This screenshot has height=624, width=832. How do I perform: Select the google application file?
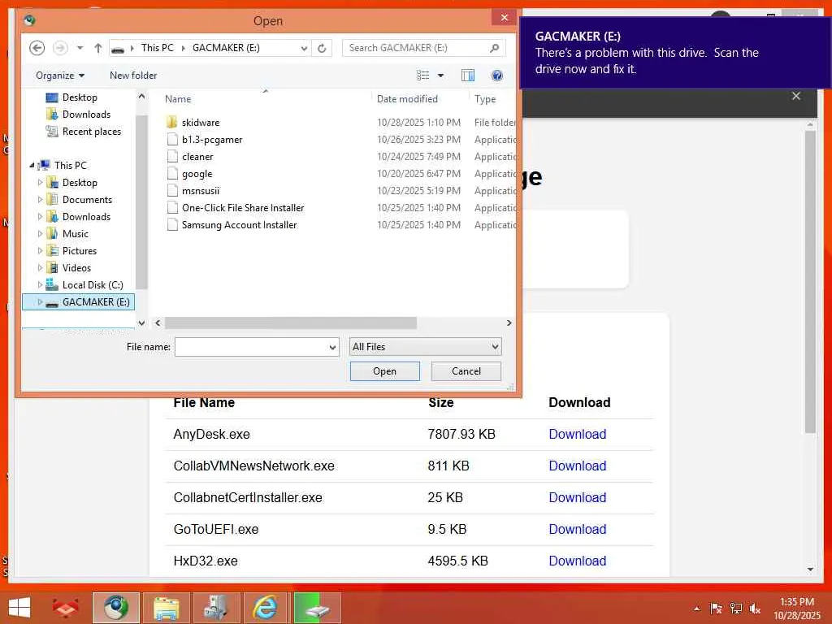pyautogui.click(x=197, y=174)
